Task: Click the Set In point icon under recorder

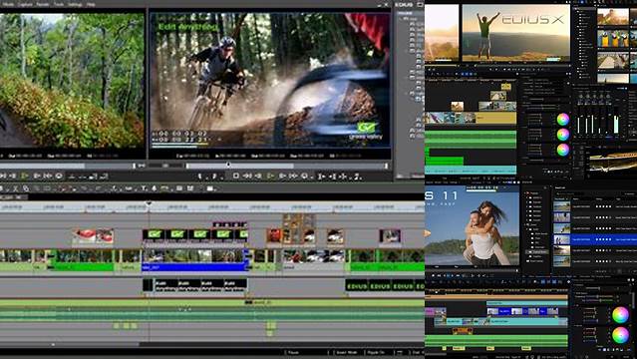Action: tap(200, 177)
